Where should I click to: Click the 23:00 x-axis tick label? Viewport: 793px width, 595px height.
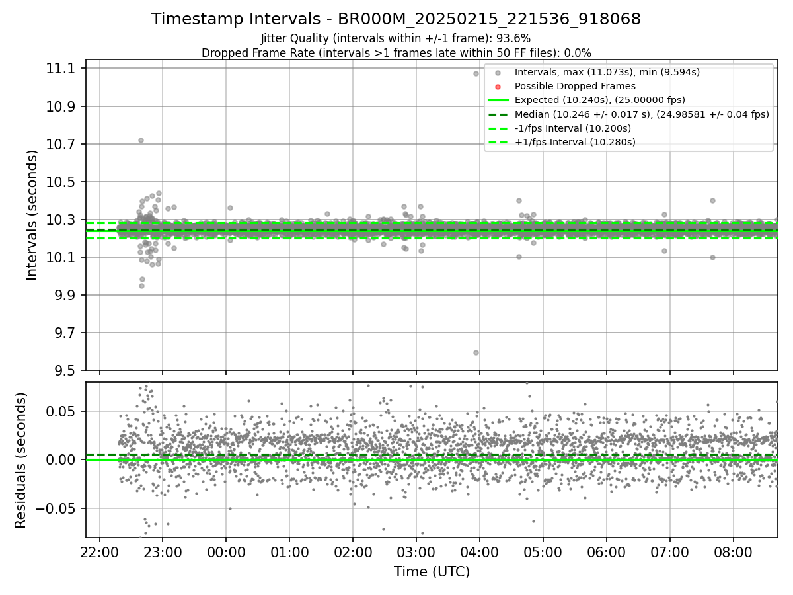163,552
